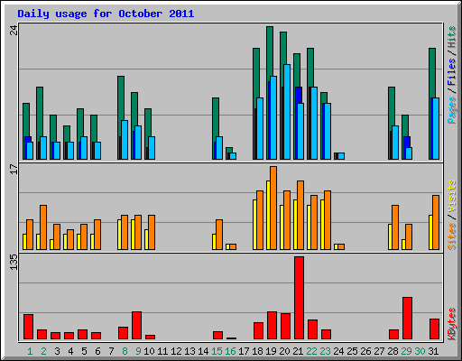Click day label 10 on x-axis
The image size is (462, 361).
(149, 351)
